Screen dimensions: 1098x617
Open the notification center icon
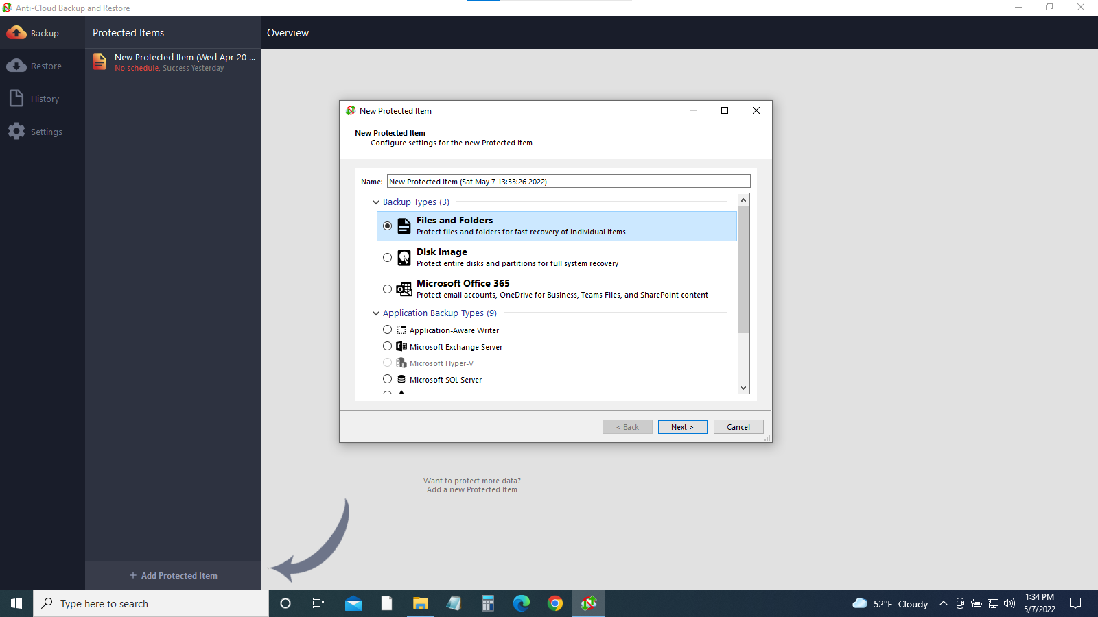(x=1075, y=603)
